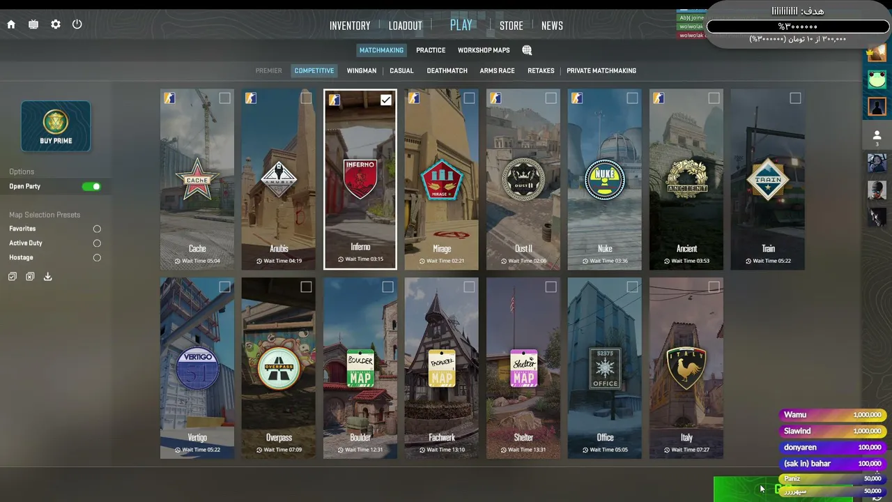The width and height of the screenshot is (892, 502).
Task: Open the Inventory menu
Action: pos(350,26)
